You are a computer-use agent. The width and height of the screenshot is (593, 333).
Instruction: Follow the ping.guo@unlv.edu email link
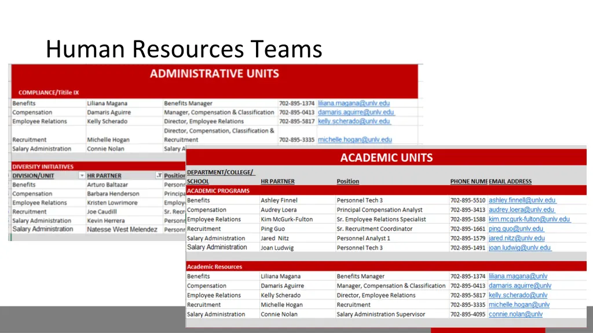516,228
